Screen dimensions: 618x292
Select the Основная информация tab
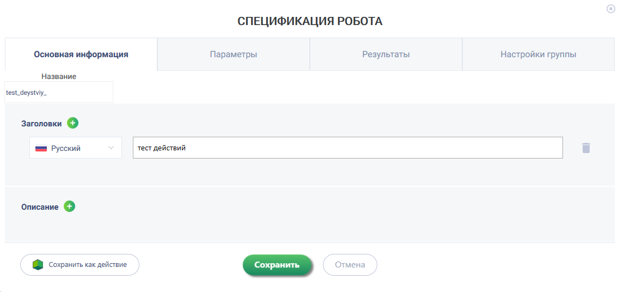click(x=81, y=54)
